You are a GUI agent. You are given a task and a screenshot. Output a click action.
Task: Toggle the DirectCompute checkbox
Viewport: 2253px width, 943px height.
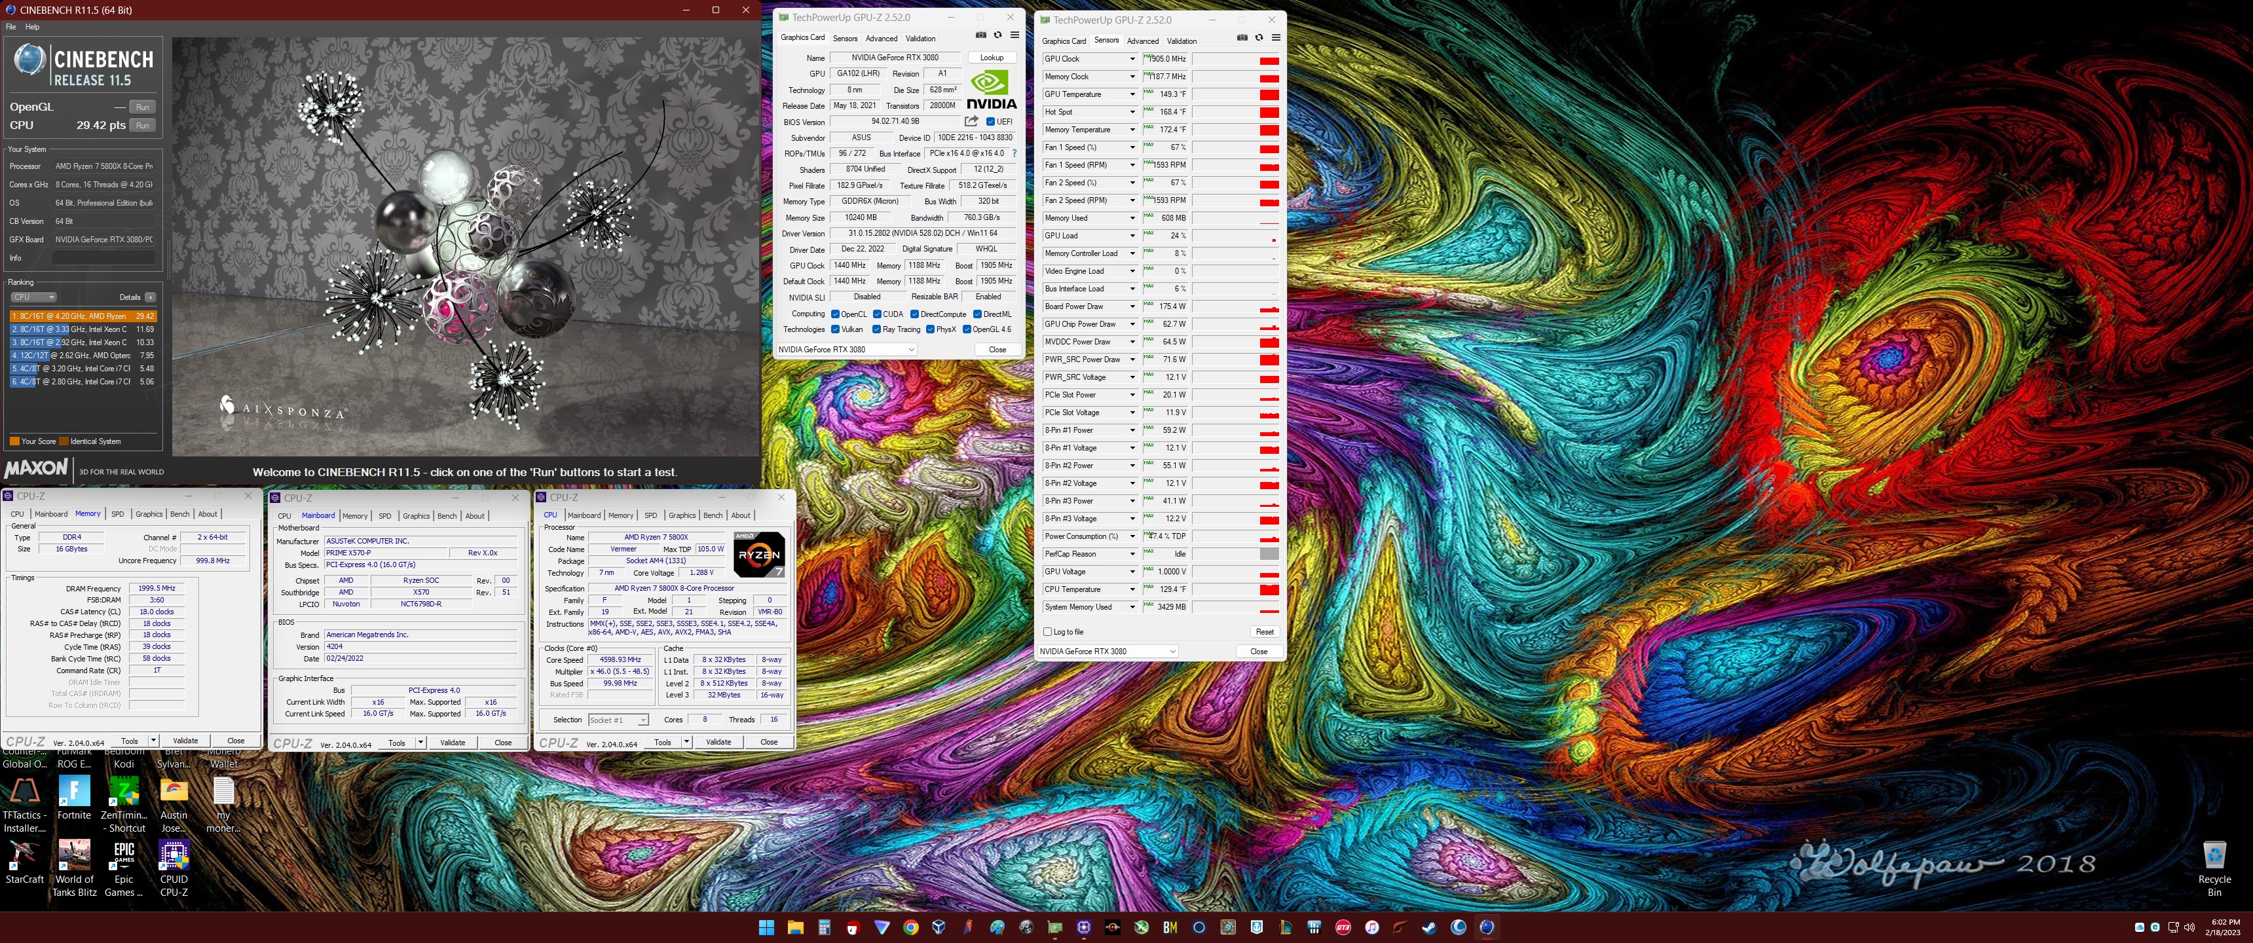click(915, 314)
